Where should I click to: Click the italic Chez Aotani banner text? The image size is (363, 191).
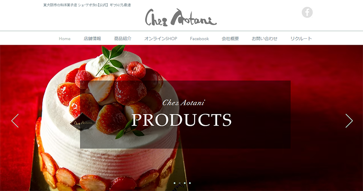[183, 103]
